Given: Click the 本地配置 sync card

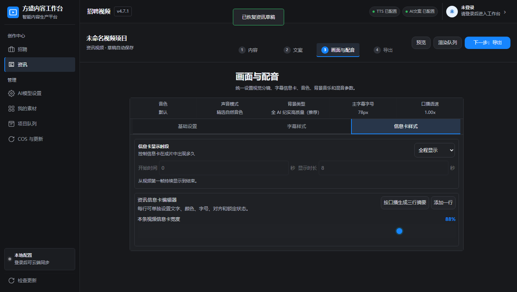Looking at the screenshot, I should coord(40,259).
